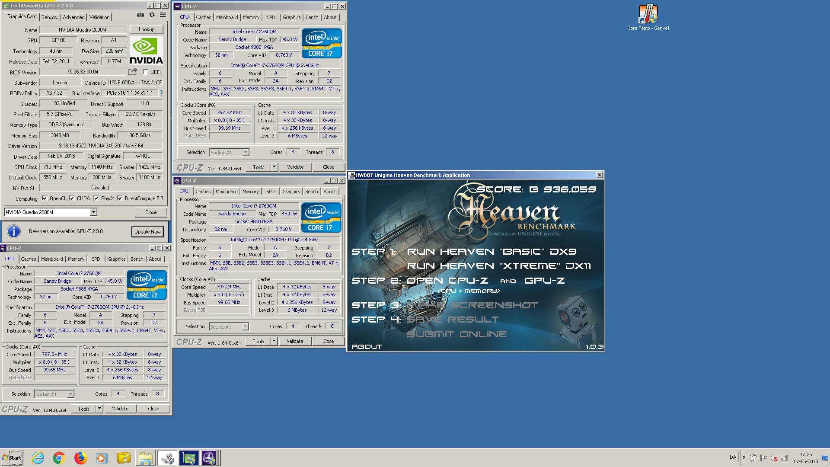The height and width of the screenshot is (467, 830).
Task: Click the GPU Name field NVIDIA Quadro 2000M
Action: tap(83, 30)
